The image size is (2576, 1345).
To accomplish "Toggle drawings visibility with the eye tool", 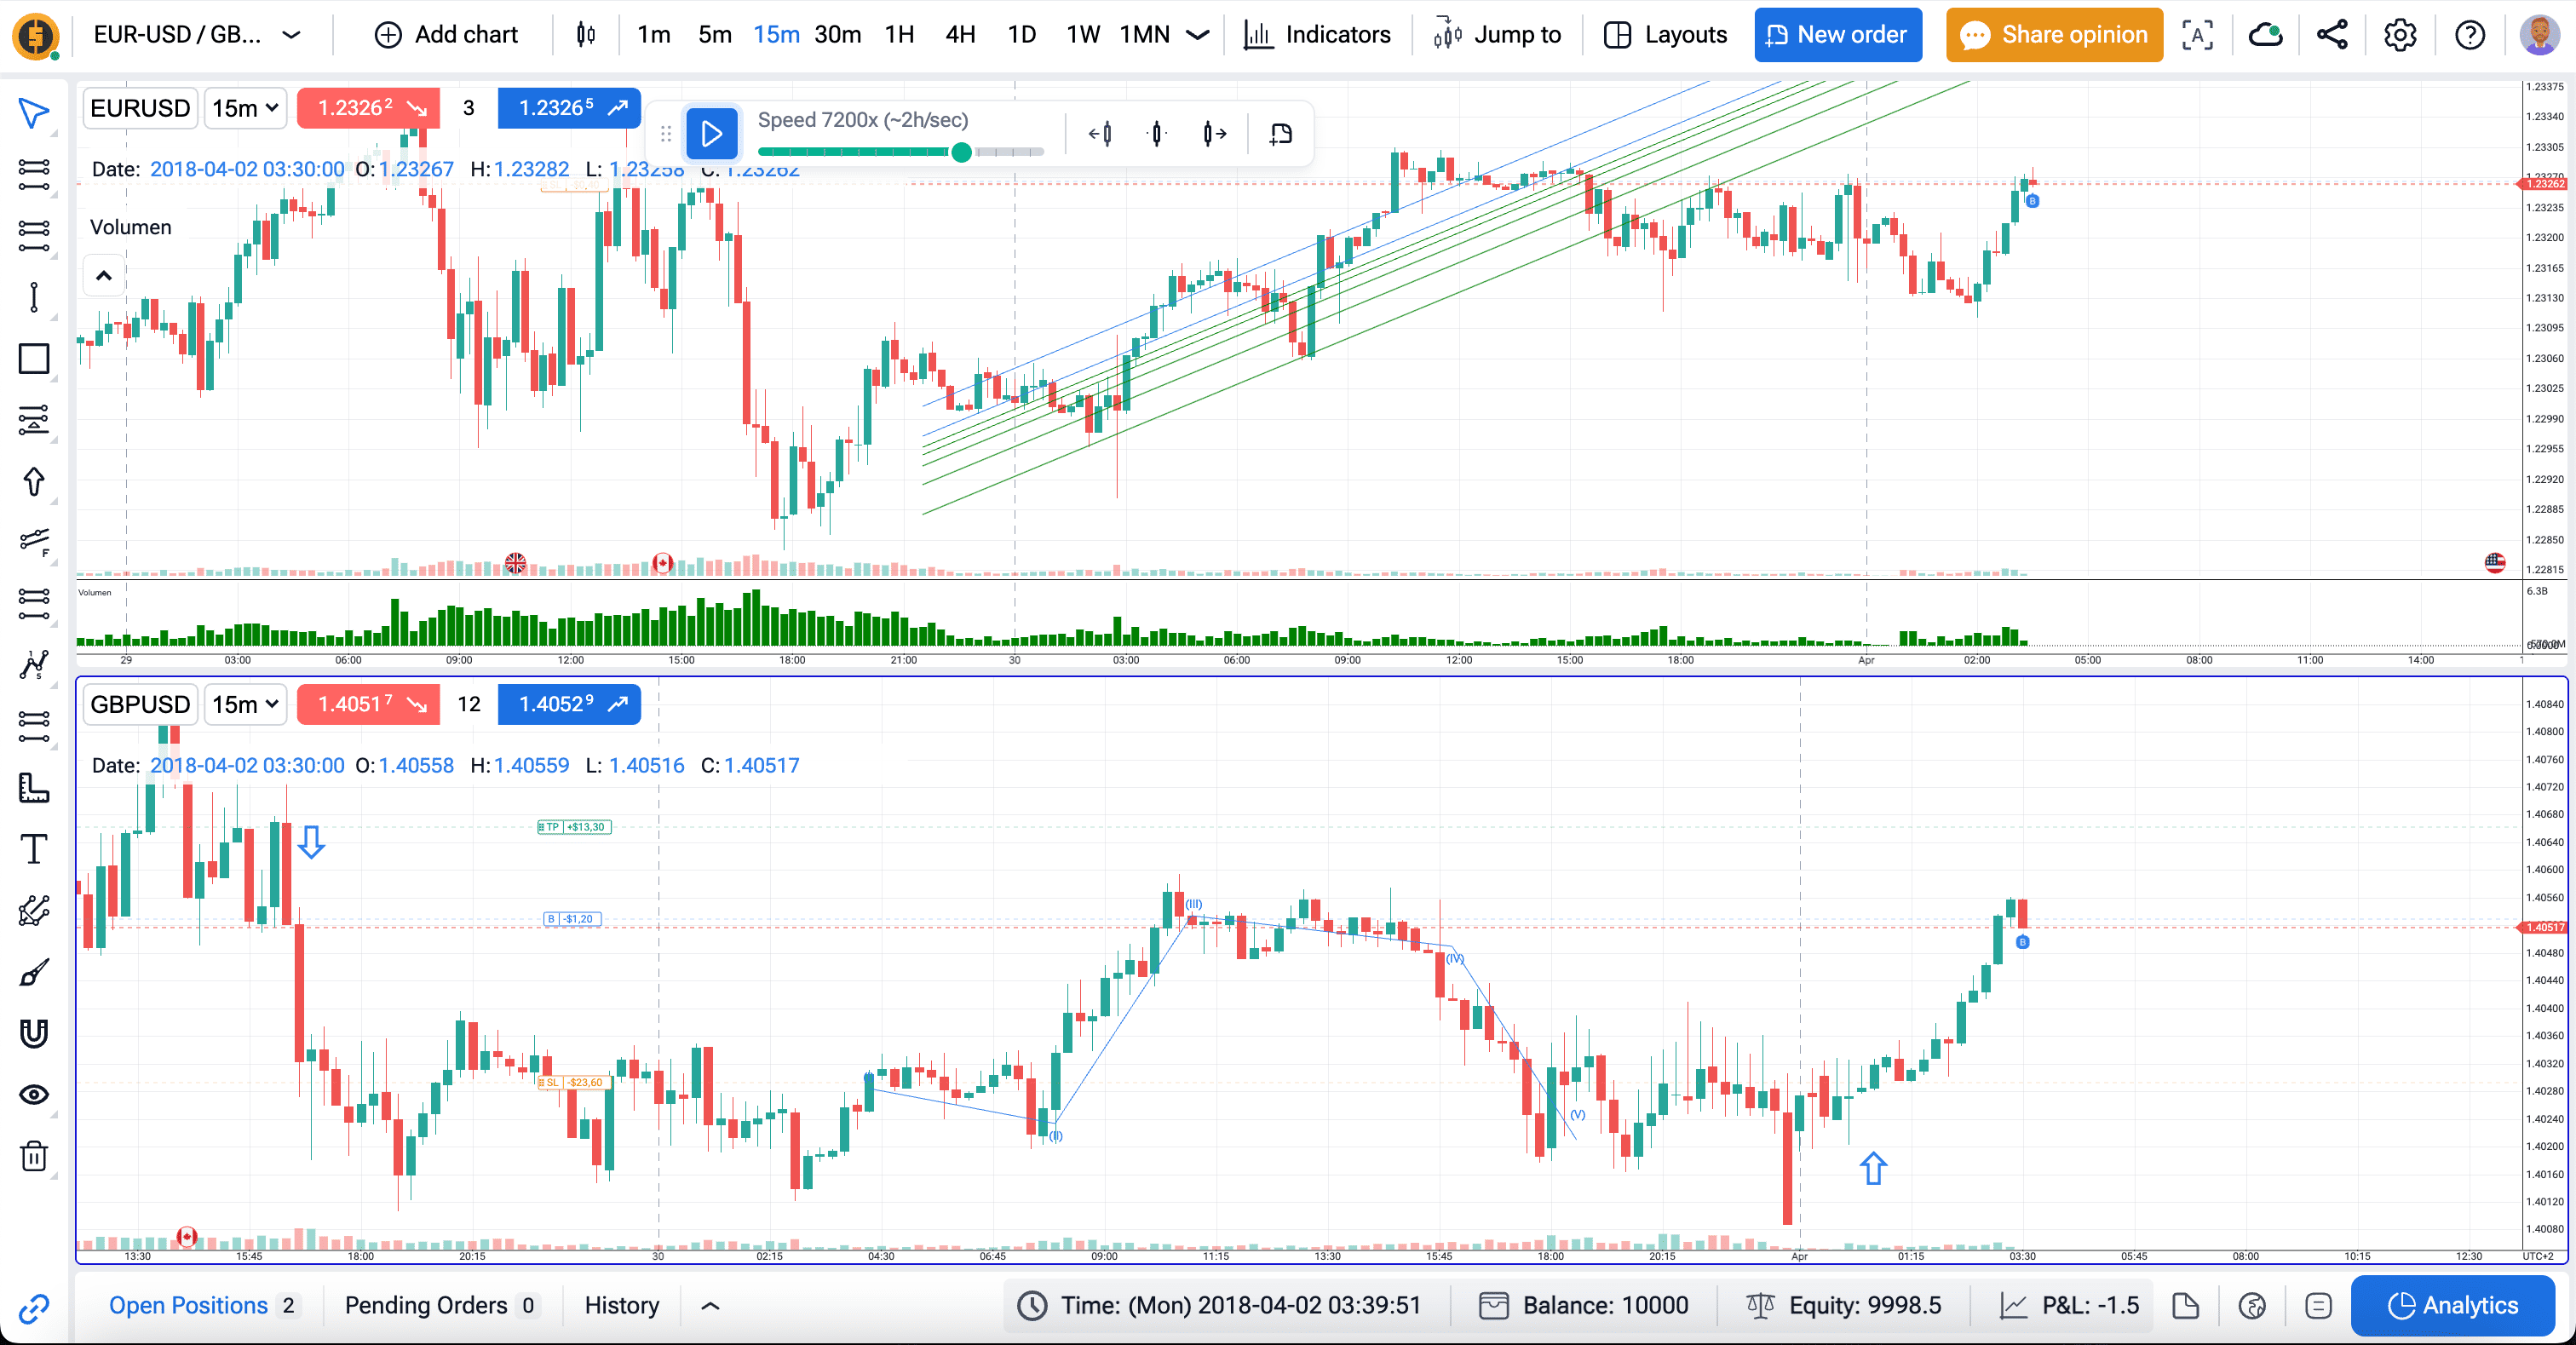I will (34, 1094).
